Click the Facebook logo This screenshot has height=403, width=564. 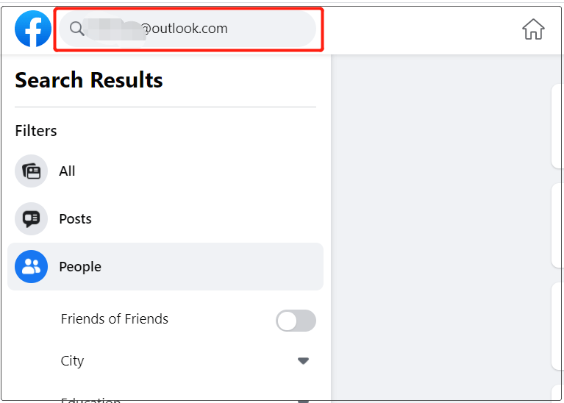pyautogui.click(x=33, y=29)
